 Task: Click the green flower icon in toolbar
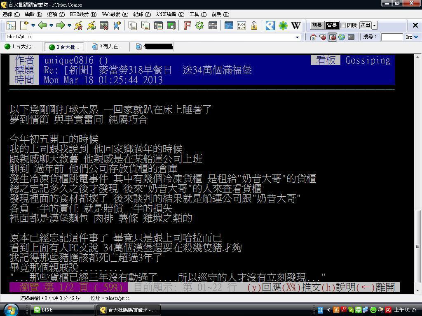click(x=283, y=26)
